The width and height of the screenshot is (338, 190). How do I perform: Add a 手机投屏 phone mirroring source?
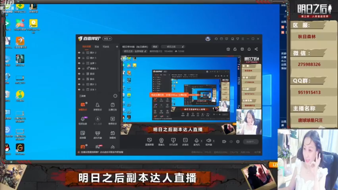coord(173,142)
